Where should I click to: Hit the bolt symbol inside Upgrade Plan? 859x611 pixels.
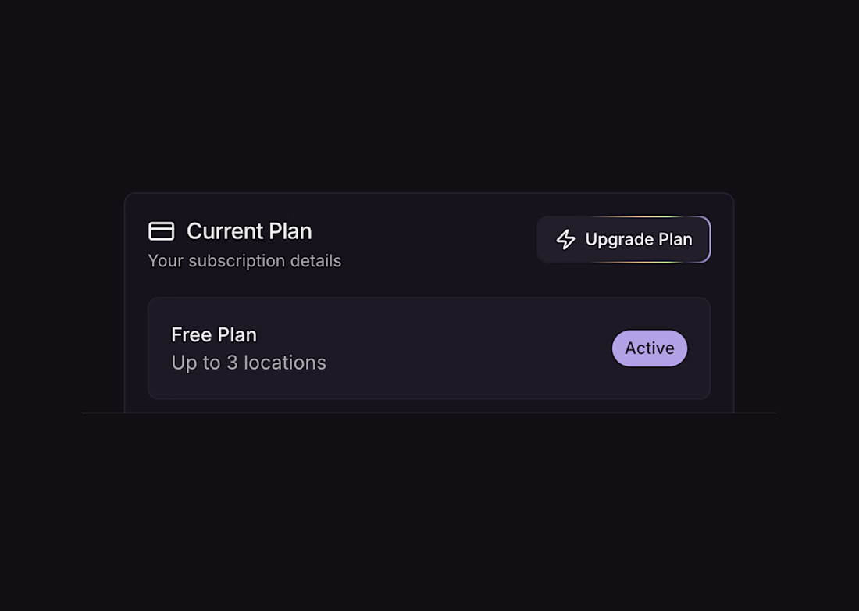point(565,239)
